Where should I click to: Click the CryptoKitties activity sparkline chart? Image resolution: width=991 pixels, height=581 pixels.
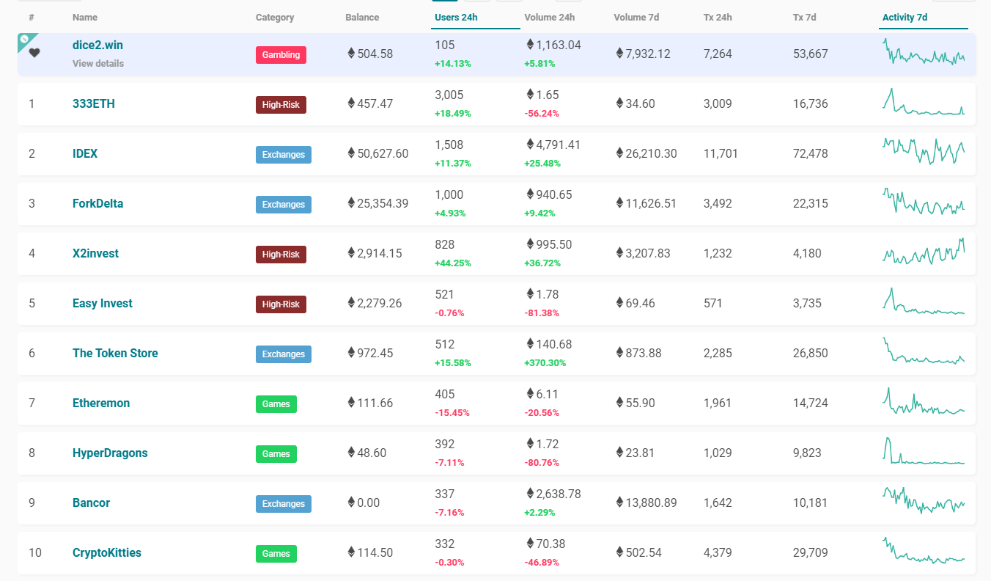tap(924, 550)
